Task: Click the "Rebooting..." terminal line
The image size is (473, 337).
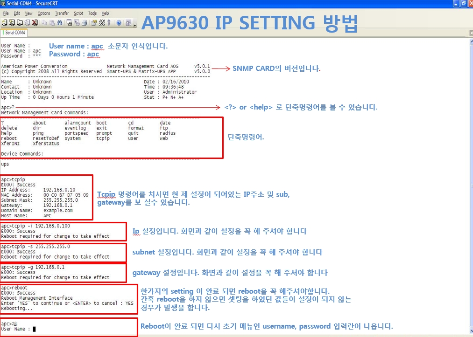Action: pyautogui.click(x=17, y=309)
